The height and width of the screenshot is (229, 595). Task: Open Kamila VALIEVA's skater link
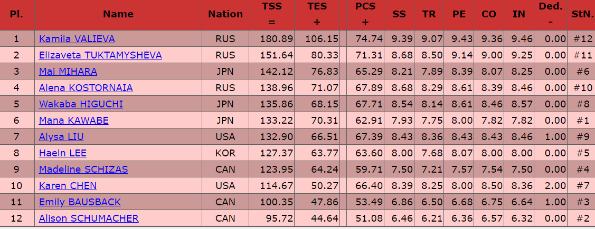pos(77,38)
